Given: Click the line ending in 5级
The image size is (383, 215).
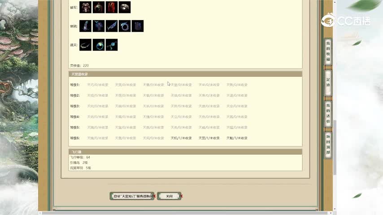Looking at the screenshot, I should coord(80,168).
